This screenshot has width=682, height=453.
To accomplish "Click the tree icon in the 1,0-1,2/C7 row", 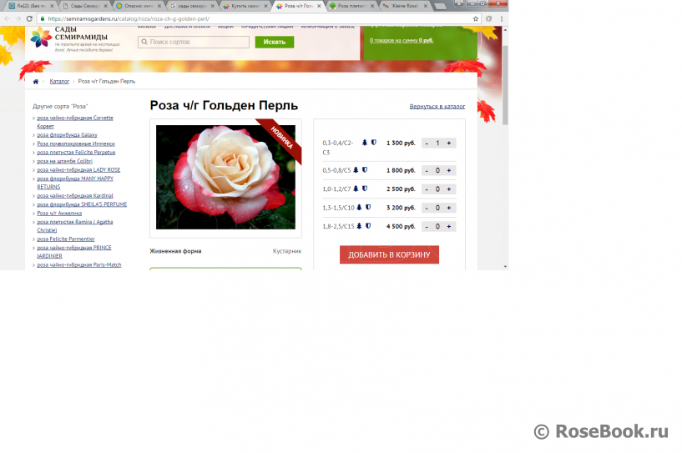I will (x=356, y=189).
